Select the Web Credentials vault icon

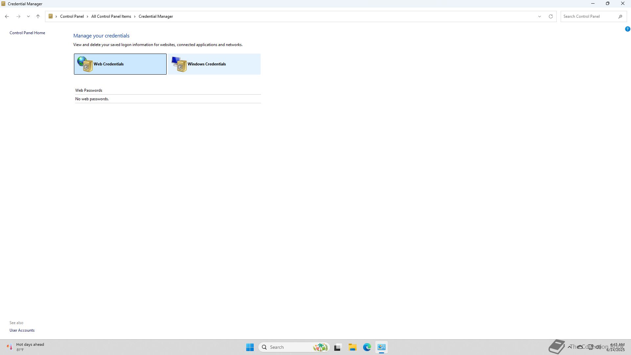point(85,64)
